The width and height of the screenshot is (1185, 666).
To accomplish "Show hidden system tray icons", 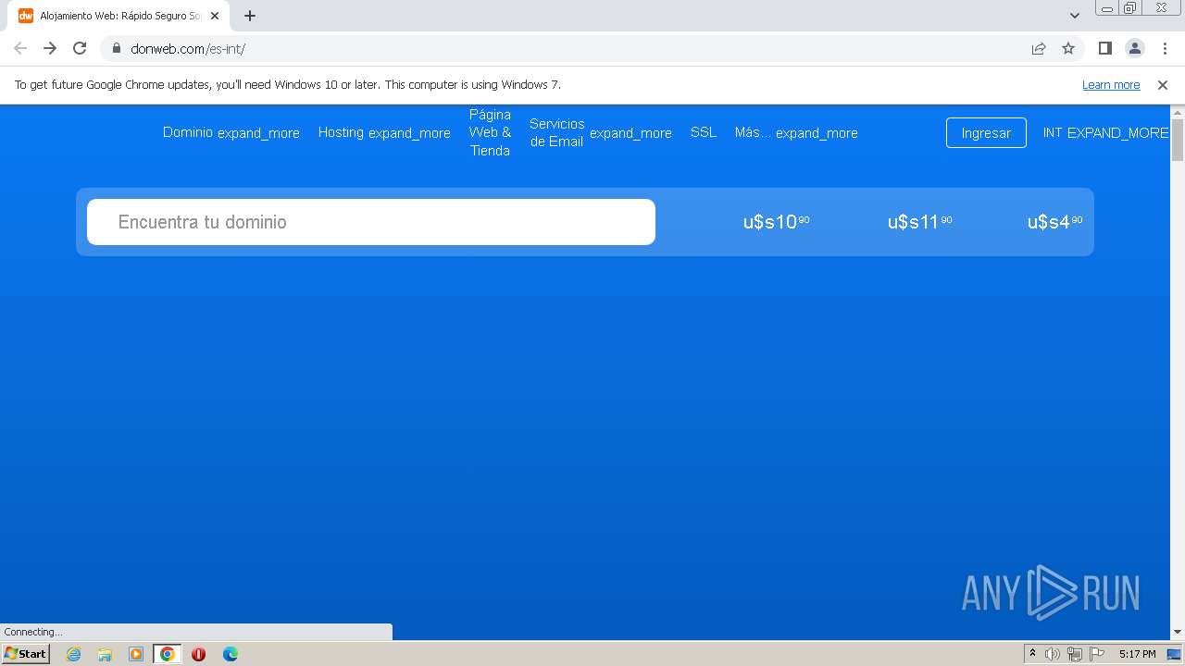I will coord(1032,654).
